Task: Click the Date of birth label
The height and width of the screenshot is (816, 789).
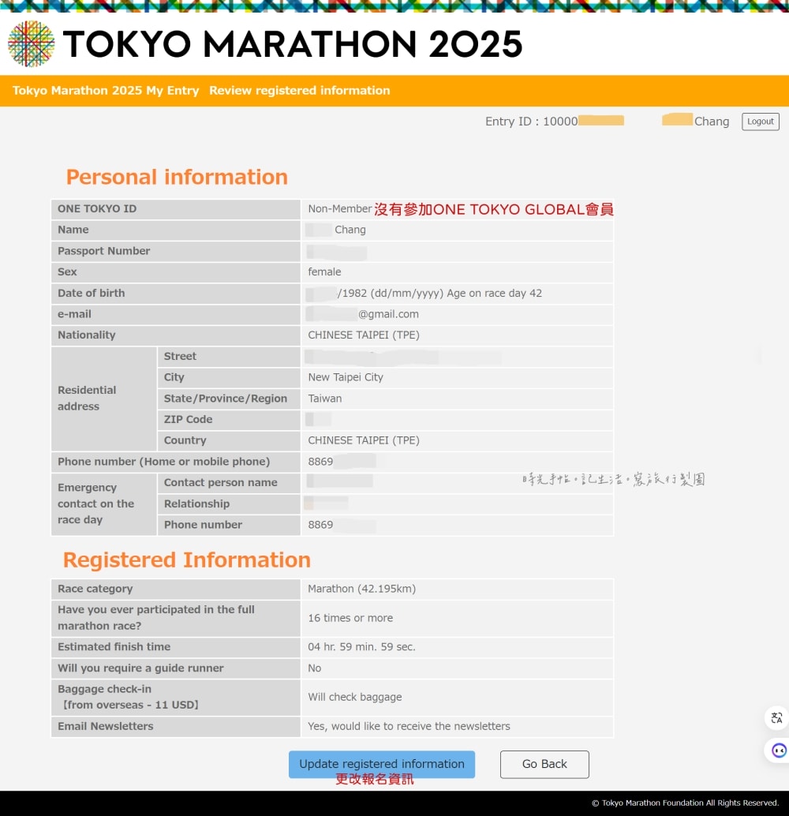Action: pos(91,293)
